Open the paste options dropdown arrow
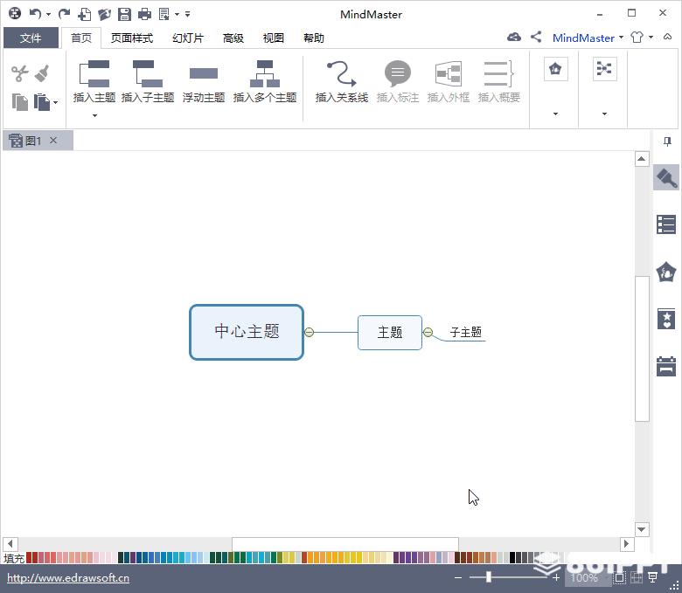This screenshot has height=593, width=682. [x=55, y=102]
